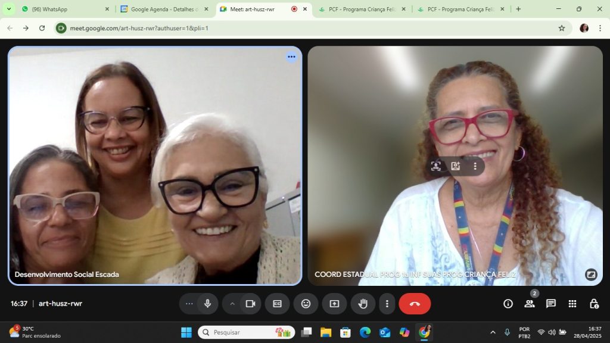This screenshot has height=343, width=610.
Task: Raise your hand in the meeting
Action: point(363,304)
